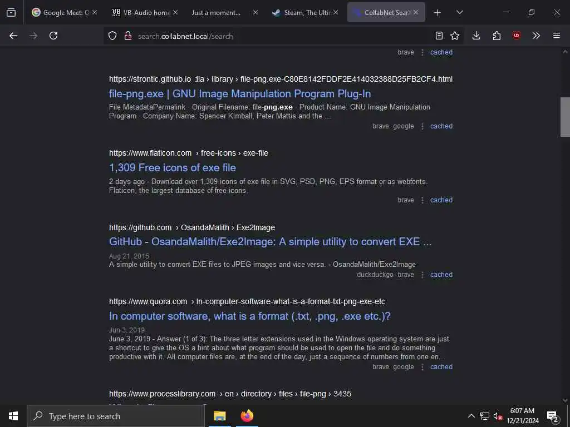570x427 pixels.
Task: Go back to previous page
Action: click(x=13, y=36)
